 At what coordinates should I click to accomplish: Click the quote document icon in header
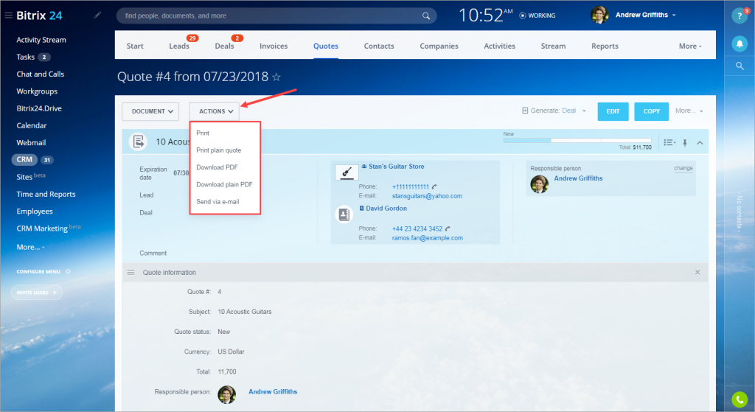point(138,142)
